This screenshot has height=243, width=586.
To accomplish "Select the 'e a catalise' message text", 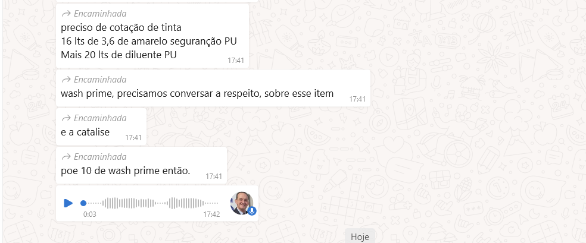I will 85,132.
